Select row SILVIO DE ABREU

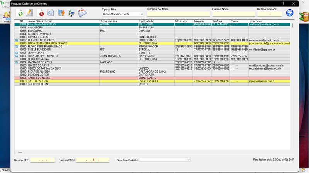[x=152, y=75]
